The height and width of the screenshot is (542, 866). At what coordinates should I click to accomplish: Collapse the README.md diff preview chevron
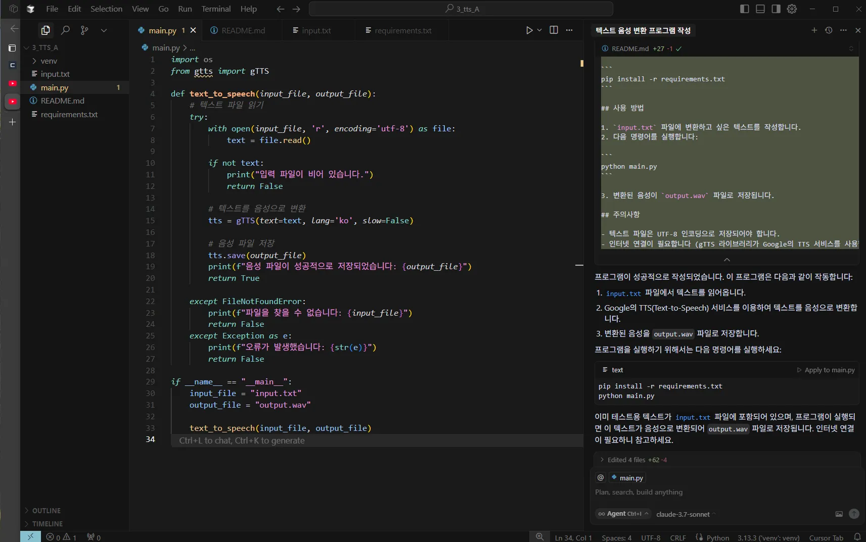pos(727,260)
